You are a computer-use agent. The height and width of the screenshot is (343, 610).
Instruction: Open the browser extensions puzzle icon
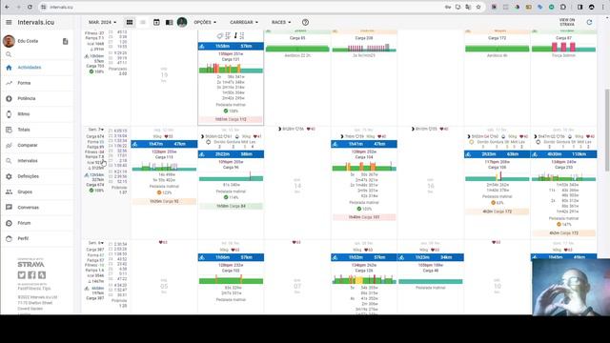click(563, 7)
